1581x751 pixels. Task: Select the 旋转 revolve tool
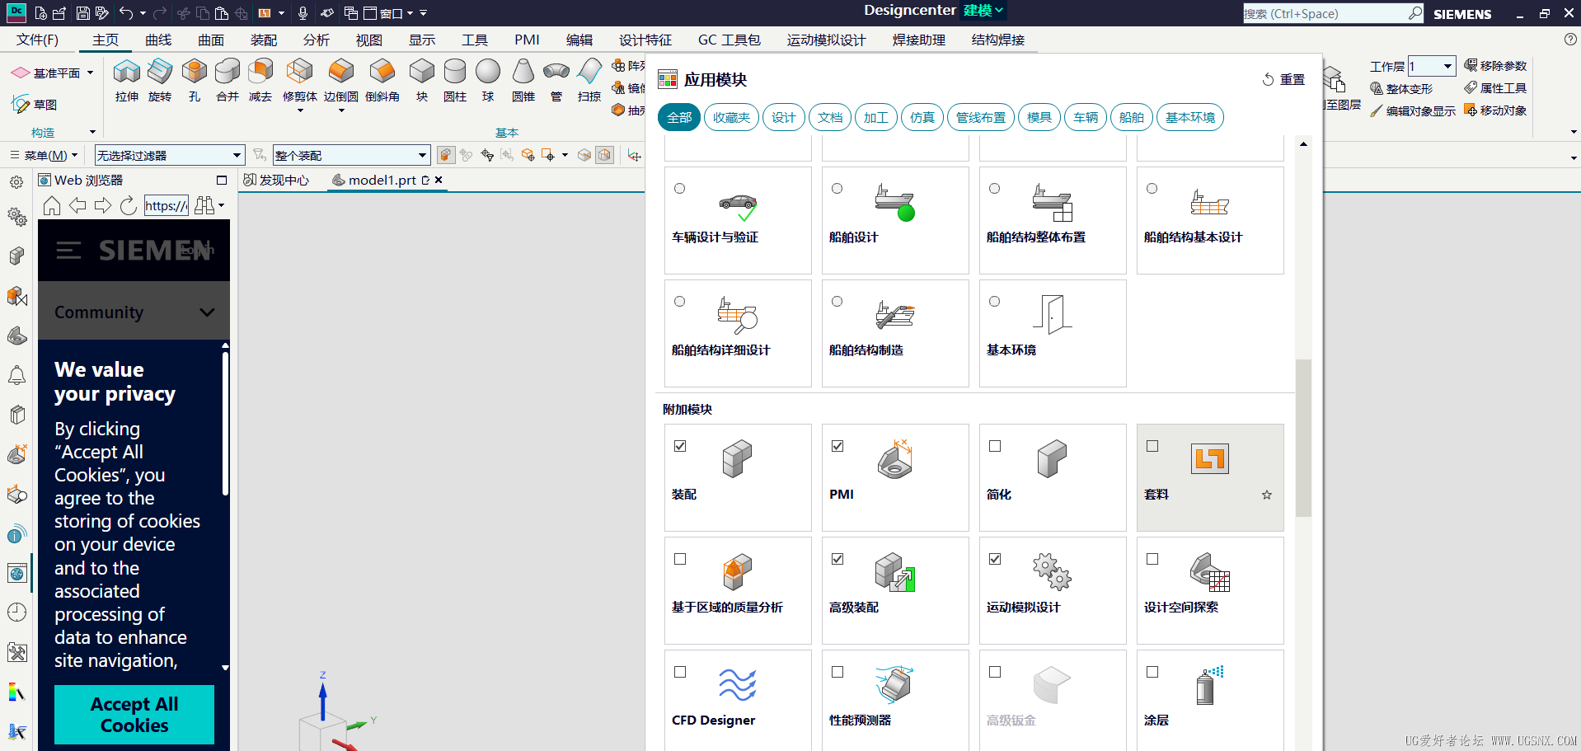(x=160, y=80)
